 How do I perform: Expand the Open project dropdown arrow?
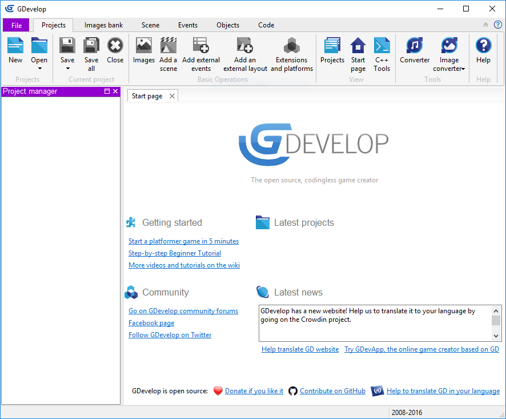pos(39,69)
